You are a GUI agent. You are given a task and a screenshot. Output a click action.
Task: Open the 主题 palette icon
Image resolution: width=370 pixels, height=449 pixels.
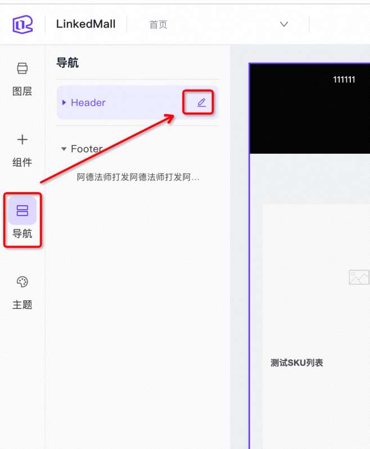pos(22,282)
